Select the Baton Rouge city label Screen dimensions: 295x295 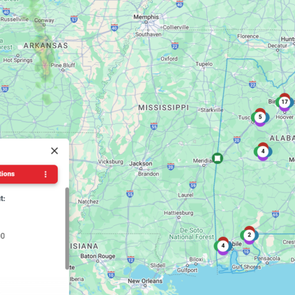(x=98, y=256)
